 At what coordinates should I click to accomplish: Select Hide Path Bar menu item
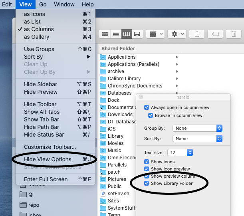pyautogui.click(x=56, y=127)
